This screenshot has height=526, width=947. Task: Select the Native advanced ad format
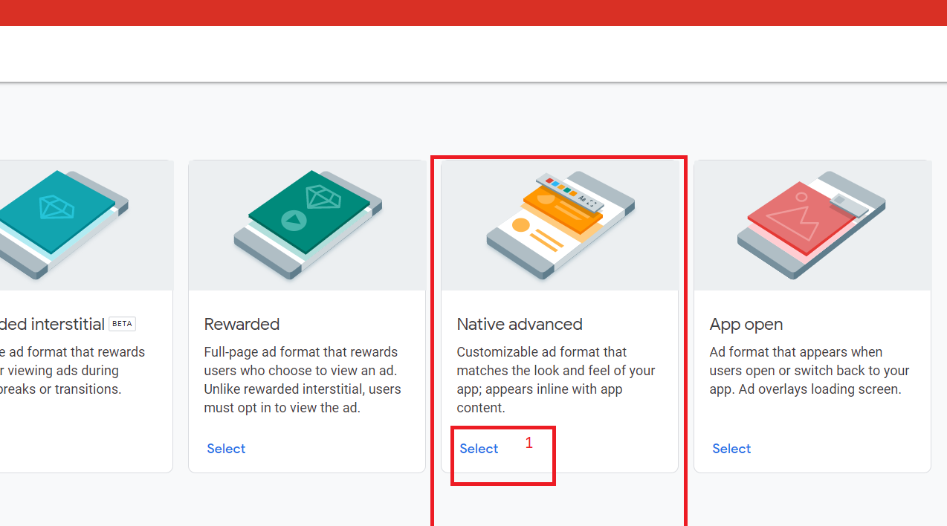(478, 448)
